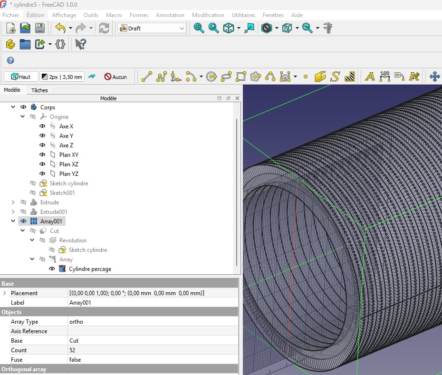442x375 pixels.
Task: Toggle visibility of Plan XY
Action: (x=42, y=154)
